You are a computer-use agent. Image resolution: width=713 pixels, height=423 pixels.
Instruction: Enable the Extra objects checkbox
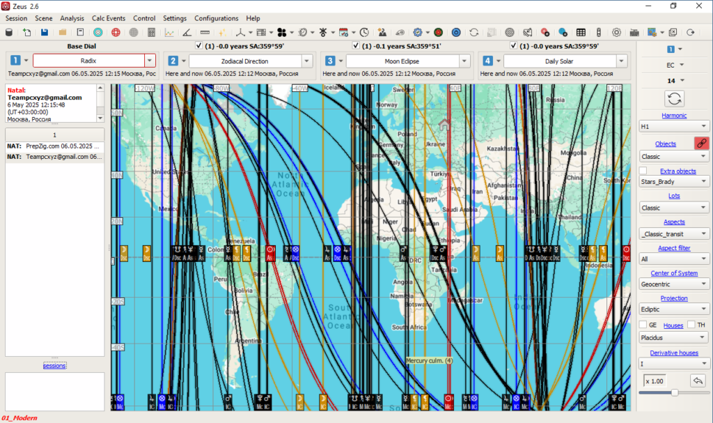click(x=644, y=171)
